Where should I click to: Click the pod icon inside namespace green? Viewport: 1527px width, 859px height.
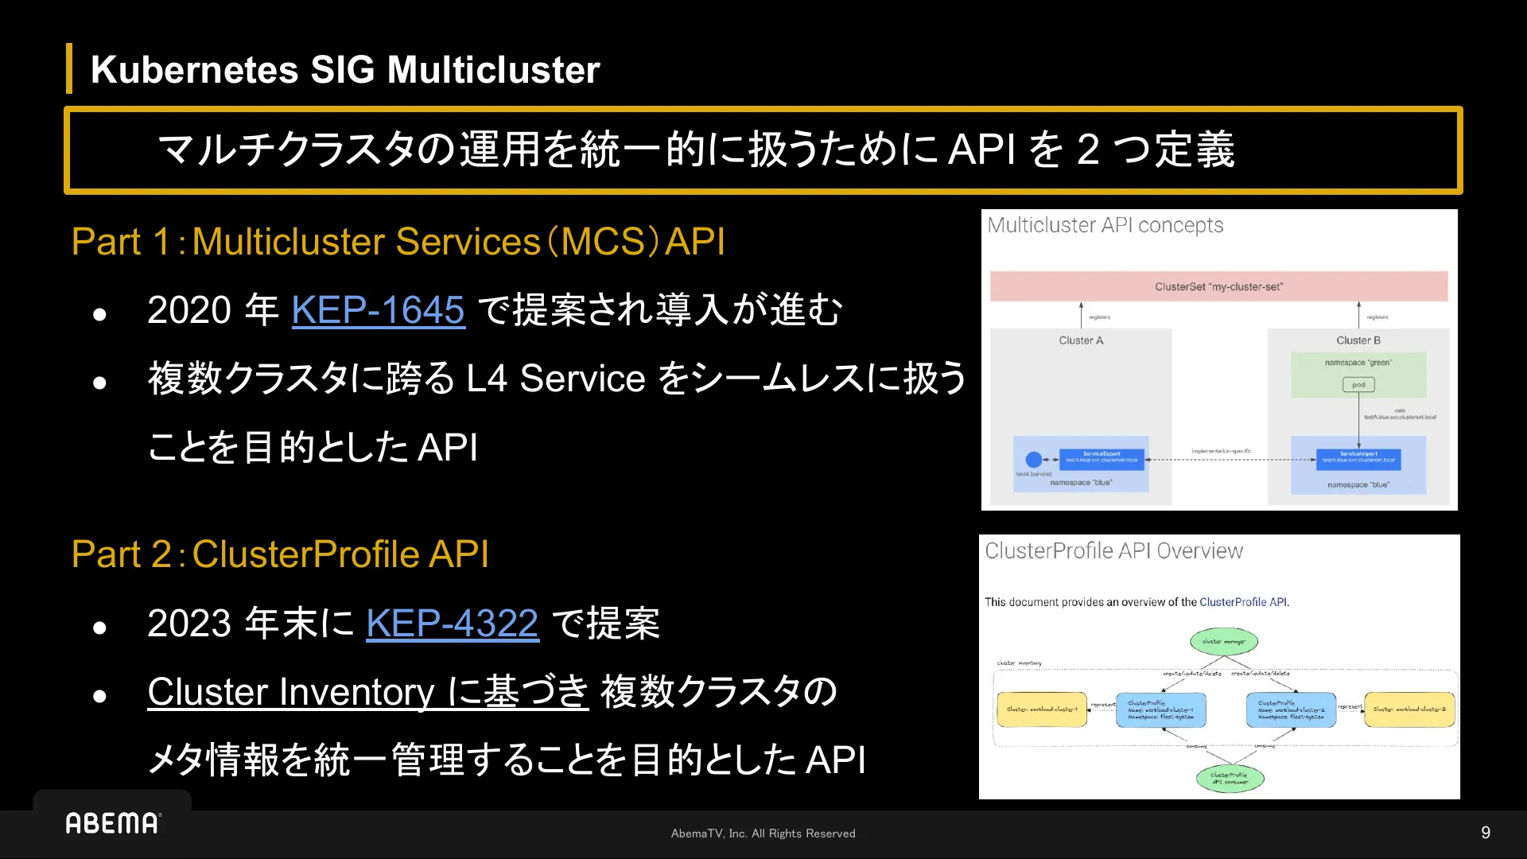point(1359,385)
